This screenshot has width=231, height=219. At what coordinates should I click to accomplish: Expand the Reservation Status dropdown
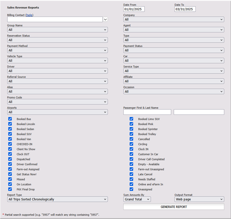click(x=58, y=40)
